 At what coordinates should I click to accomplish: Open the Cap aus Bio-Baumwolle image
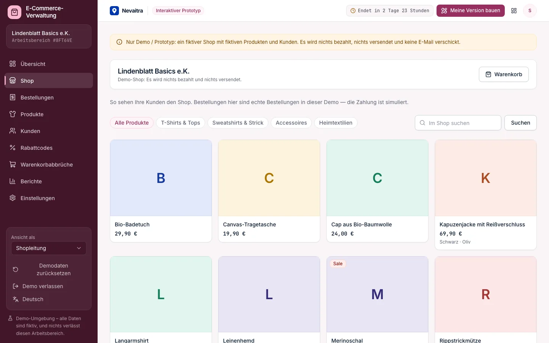(377, 178)
